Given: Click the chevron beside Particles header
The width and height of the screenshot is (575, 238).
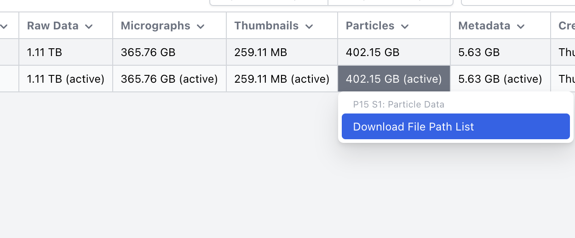Looking at the screenshot, I should pos(405,26).
